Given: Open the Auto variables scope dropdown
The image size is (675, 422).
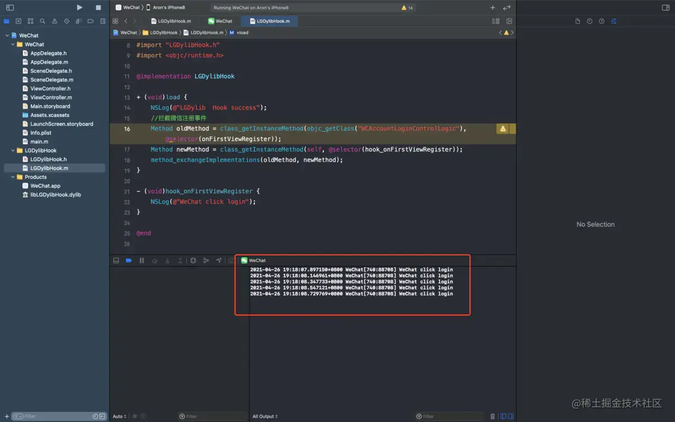Looking at the screenshot, I should click(x=120, y=416).
